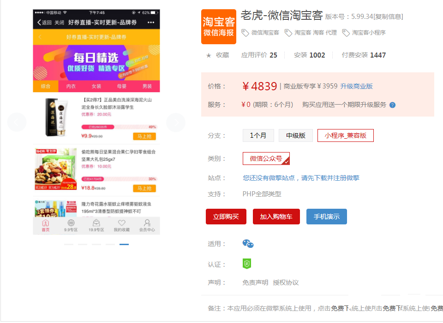Click the green certification shield icon
Image resolution: width=443 pixels, height=323 pixels.
point(246,264)
